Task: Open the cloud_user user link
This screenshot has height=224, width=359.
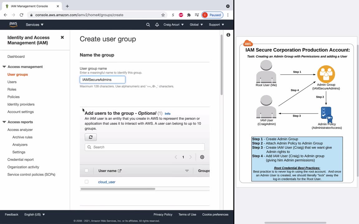Action: (x=107, y=182)
